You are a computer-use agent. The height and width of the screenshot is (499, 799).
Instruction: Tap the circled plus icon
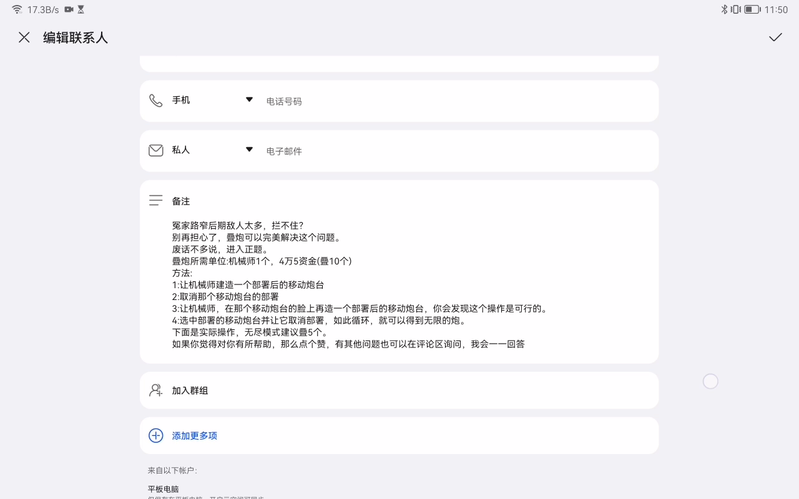(155, 435)
